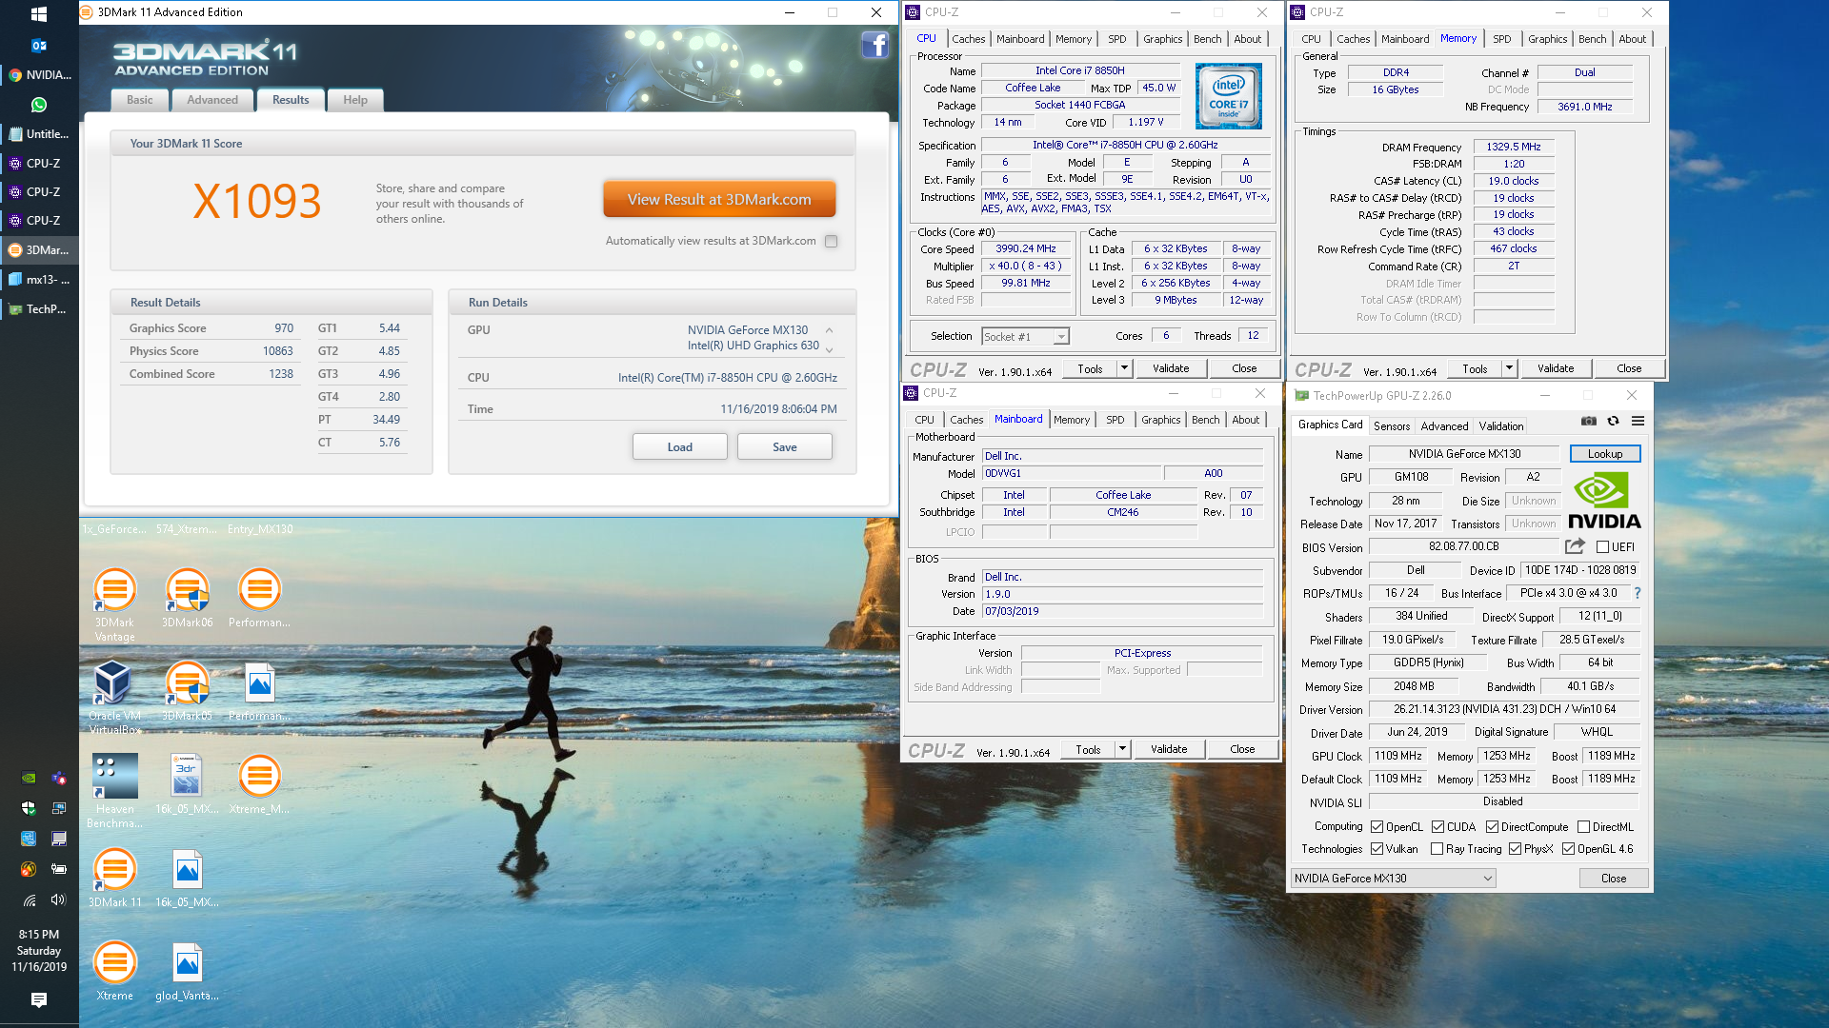Open the 3DMark Vantage desktop shortcut
Viewport: 1829px width, 1028px height.
click(x=114, y=604)
